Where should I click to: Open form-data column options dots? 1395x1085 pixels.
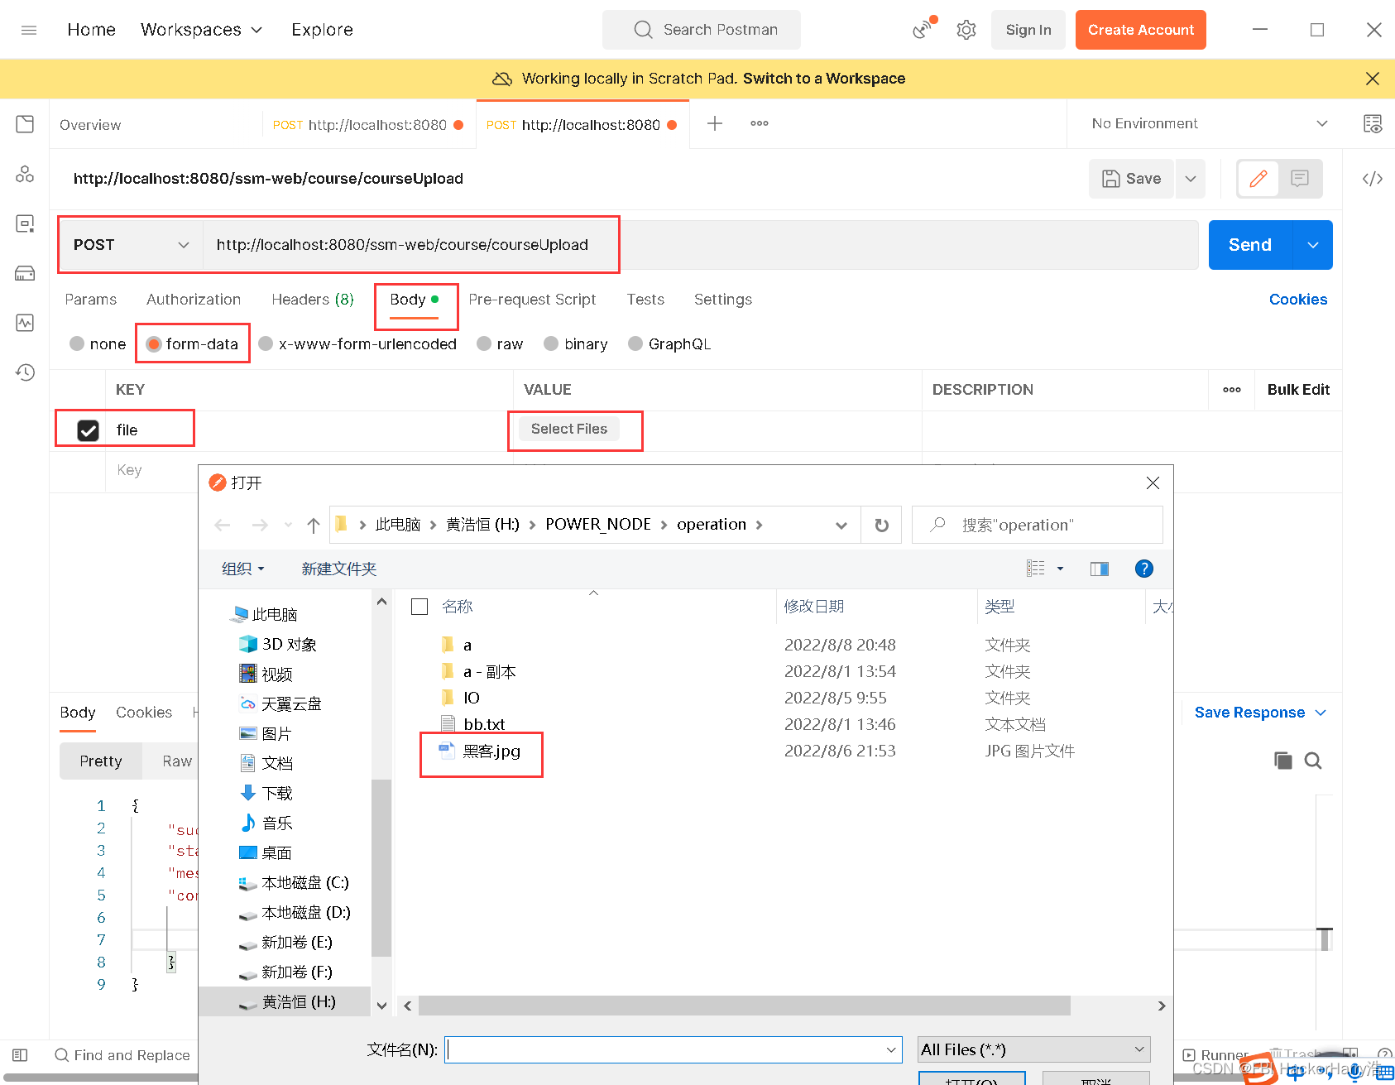1232,390
